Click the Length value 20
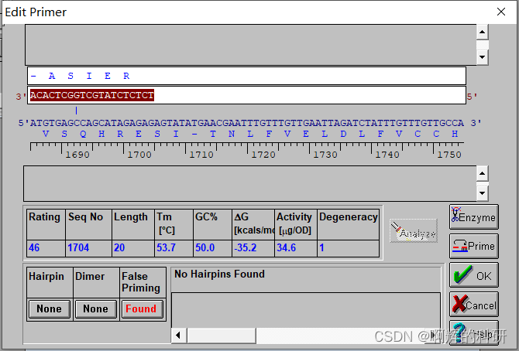The image size is (519, 351). click(119, 248)
